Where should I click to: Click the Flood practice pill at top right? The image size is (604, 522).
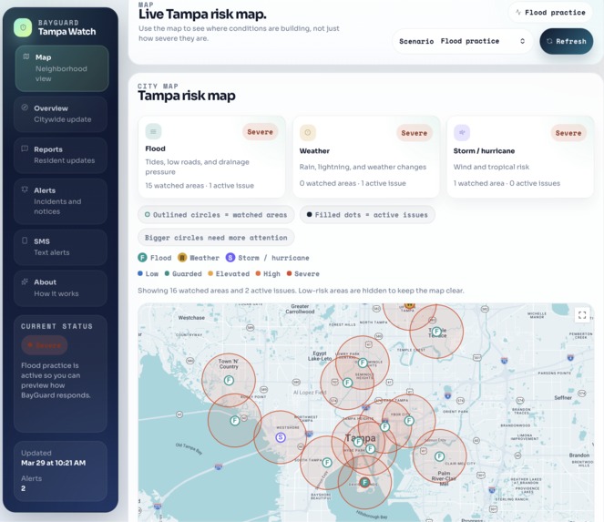(x=550, y=13)
